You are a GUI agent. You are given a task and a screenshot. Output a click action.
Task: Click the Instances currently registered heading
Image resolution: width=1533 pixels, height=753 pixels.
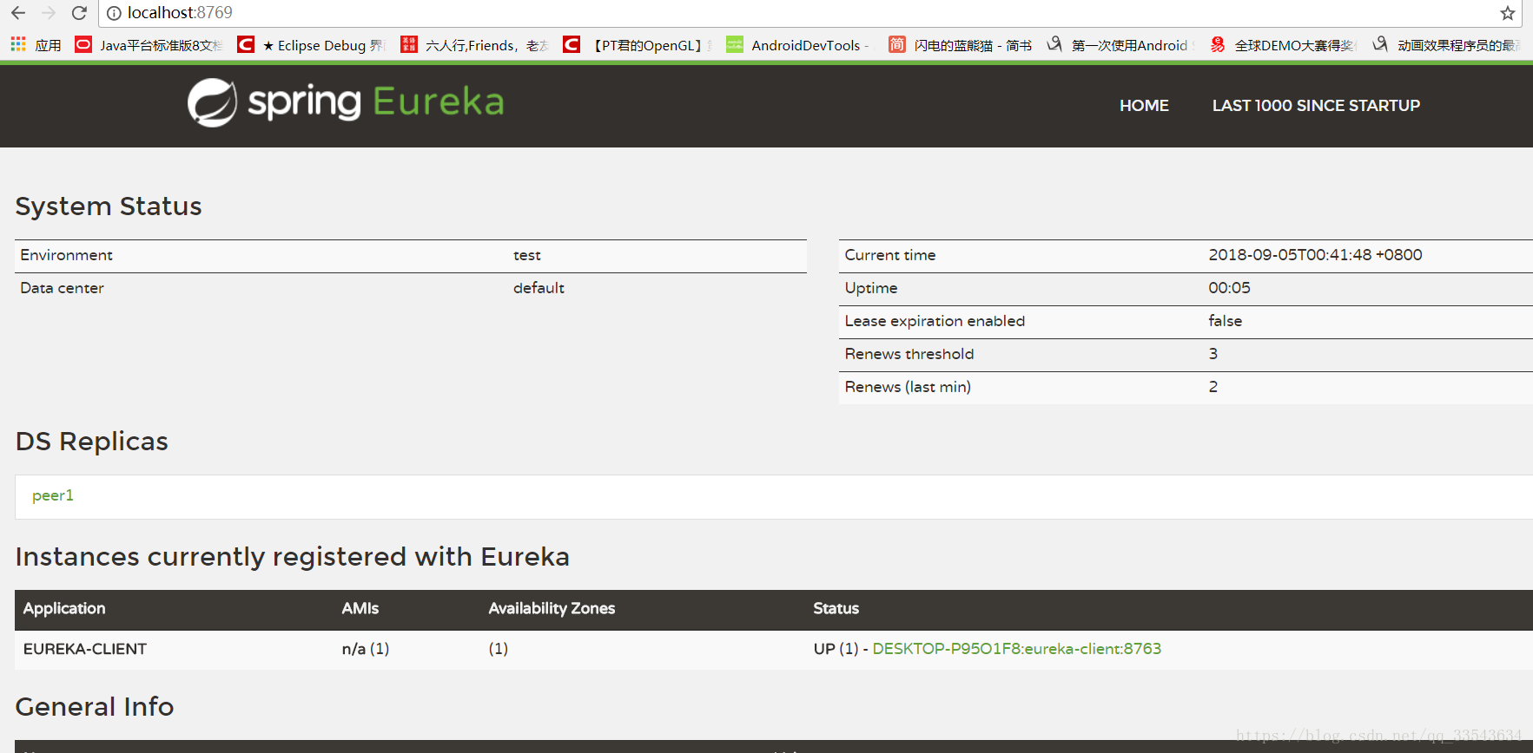(293, 557)
